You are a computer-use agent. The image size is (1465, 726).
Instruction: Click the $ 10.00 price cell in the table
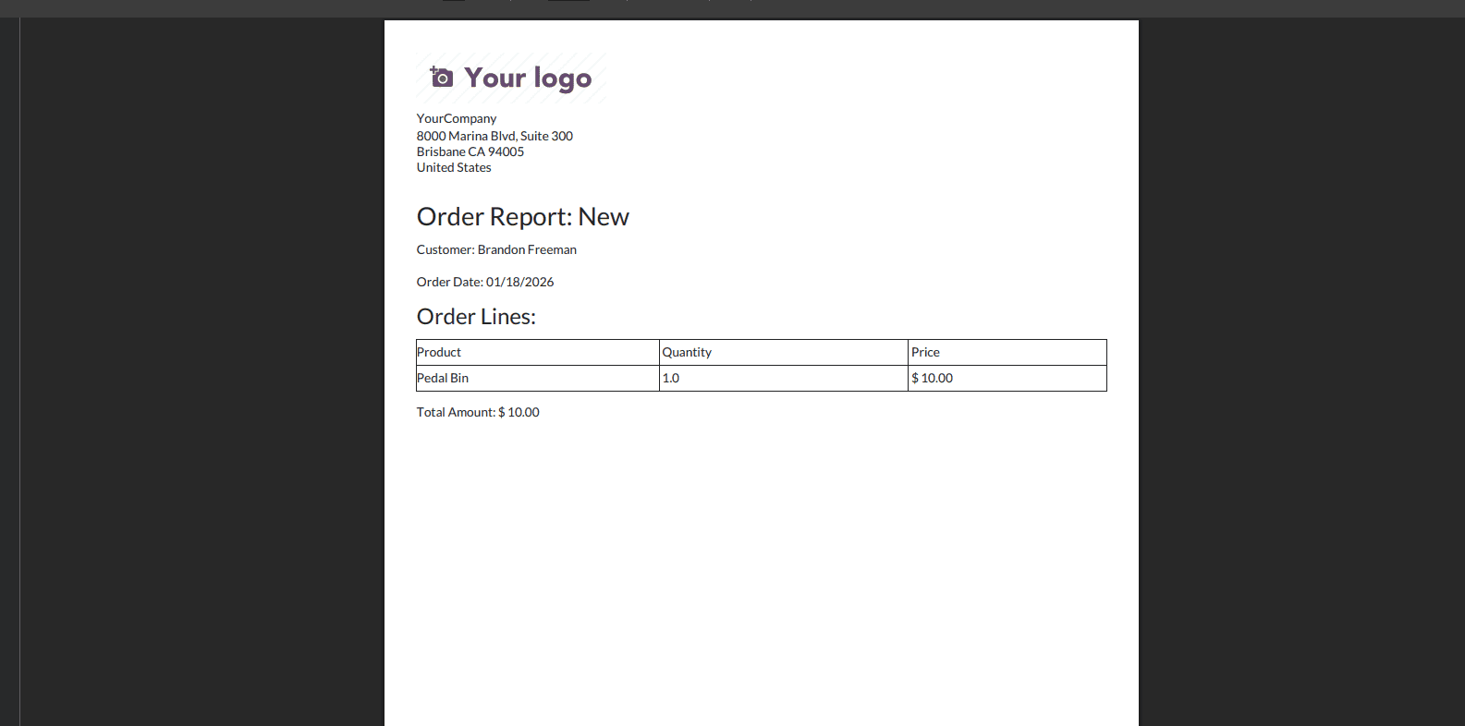click(1007, 378)
